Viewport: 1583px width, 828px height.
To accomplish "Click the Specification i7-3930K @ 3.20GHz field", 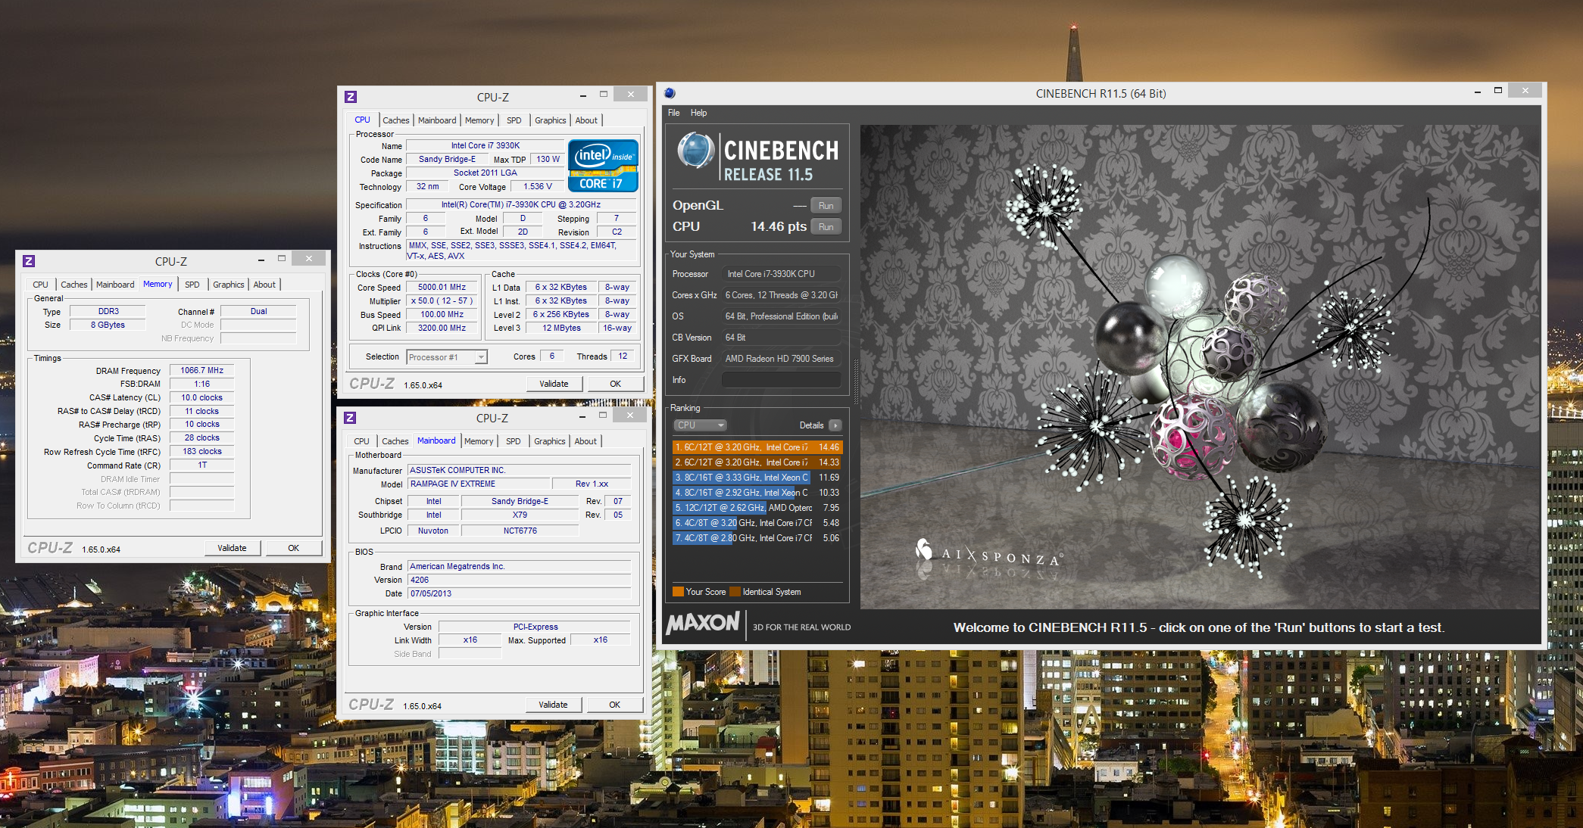I will tap(521, 205).
